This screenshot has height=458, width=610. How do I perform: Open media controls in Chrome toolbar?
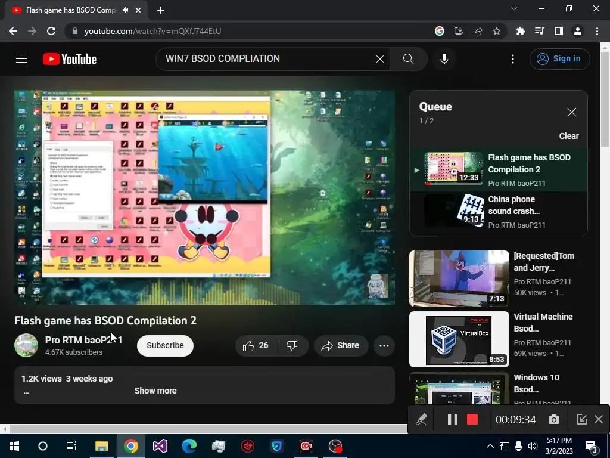click(539, 31)
